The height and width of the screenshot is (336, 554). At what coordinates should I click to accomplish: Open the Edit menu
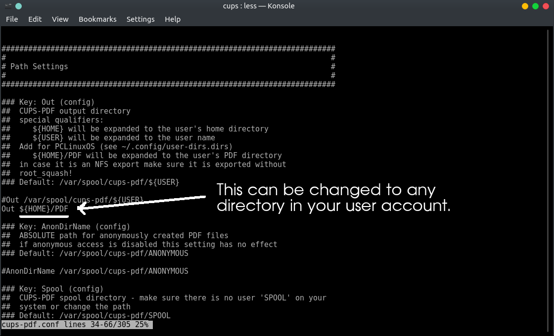click(x=35, y=19)
